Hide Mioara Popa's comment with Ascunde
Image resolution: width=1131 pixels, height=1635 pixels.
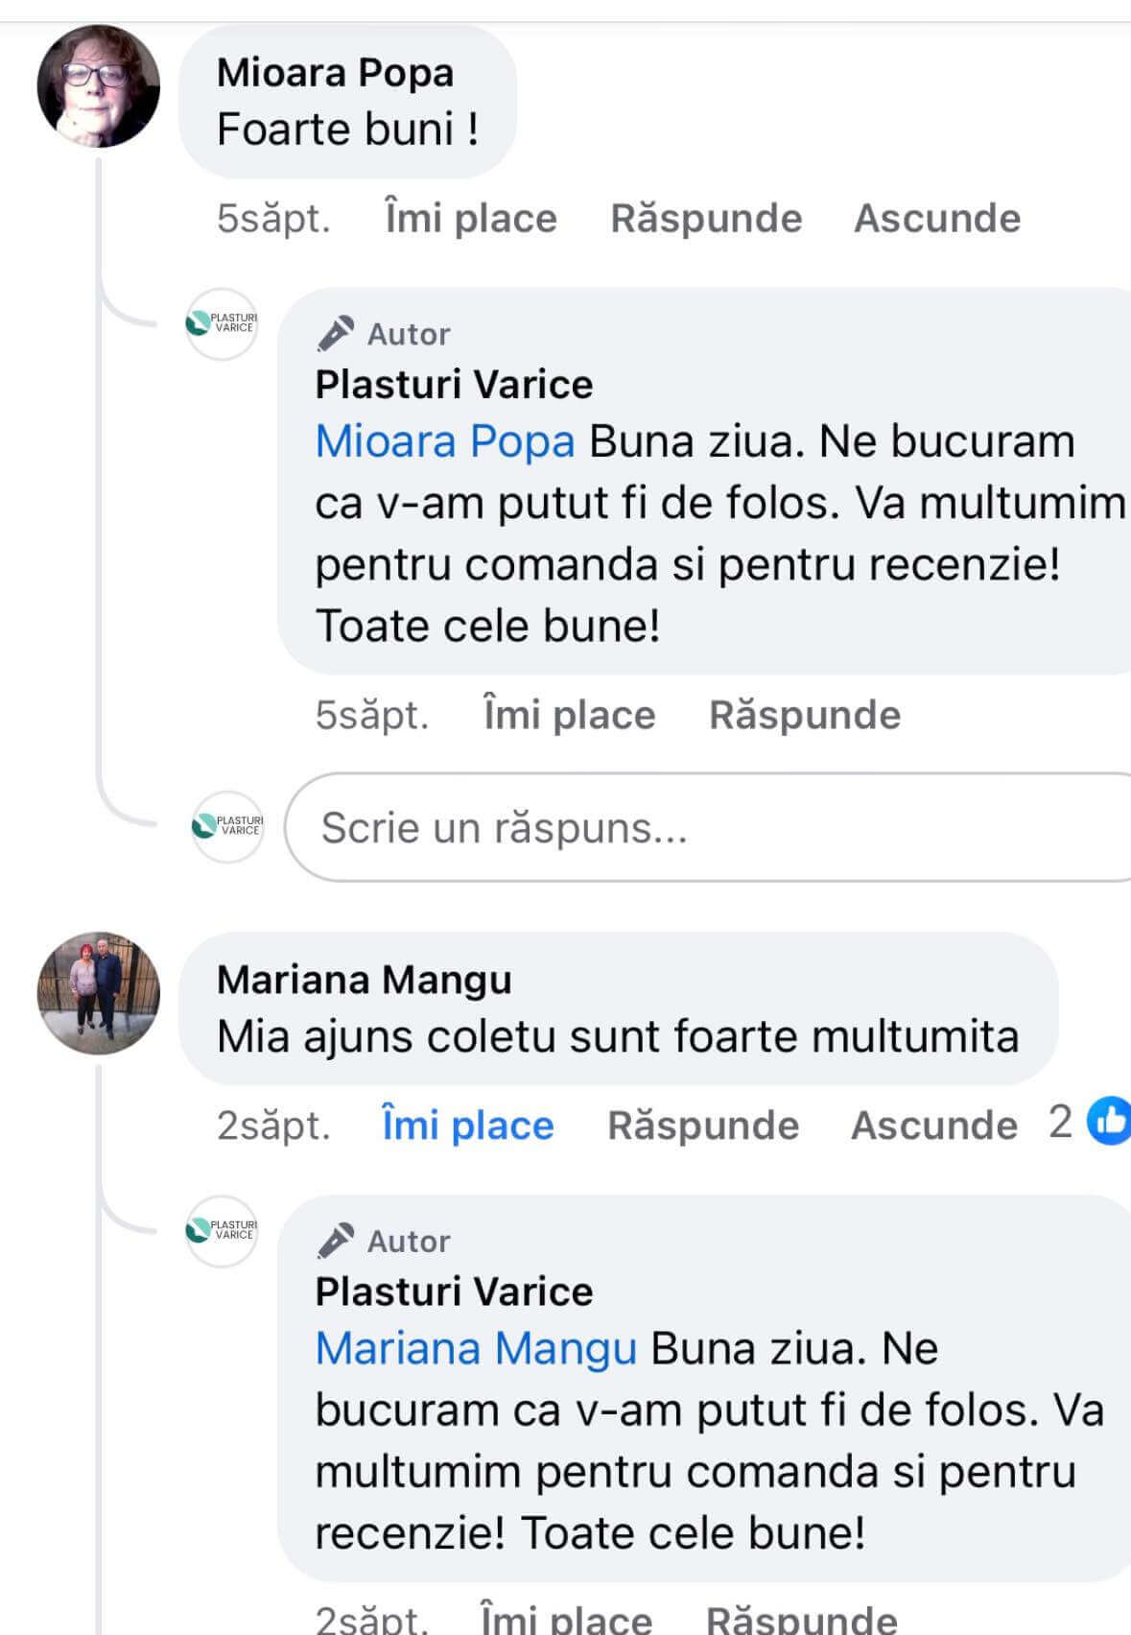point(937,218)
